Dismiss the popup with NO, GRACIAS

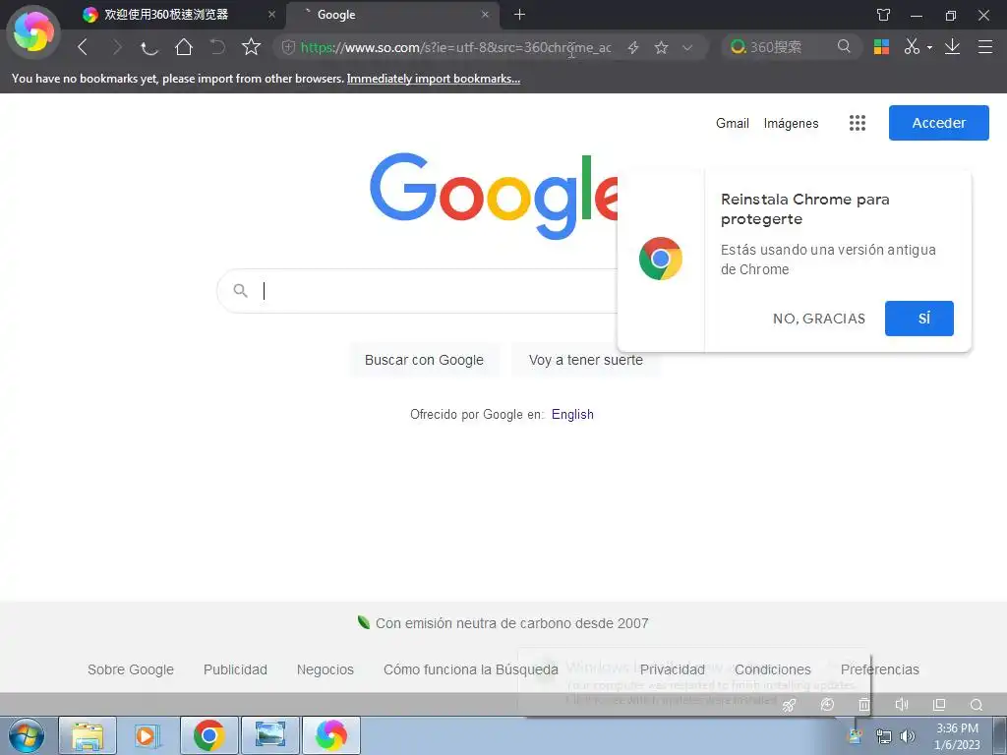point(819,319)
